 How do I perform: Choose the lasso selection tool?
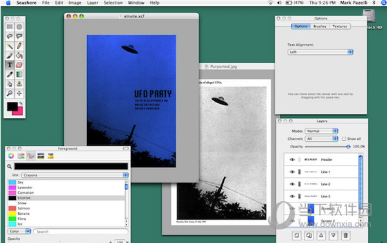pyautogui.click(x=10, y=36)
